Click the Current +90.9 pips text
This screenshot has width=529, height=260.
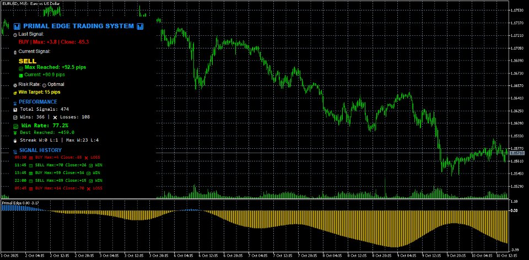tap(45, 74)
